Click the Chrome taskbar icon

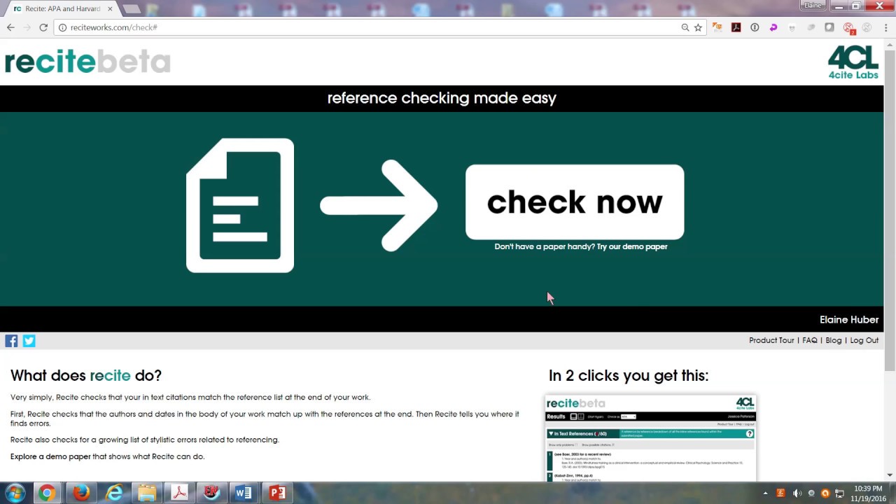[47, 493]
